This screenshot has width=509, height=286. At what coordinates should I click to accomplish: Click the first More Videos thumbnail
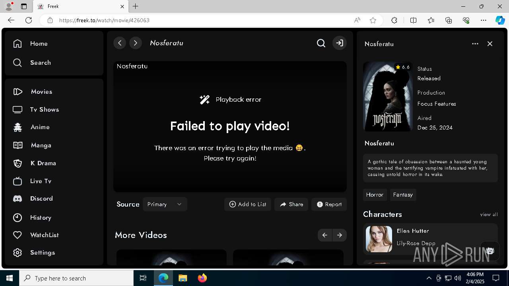click(171, 257)
